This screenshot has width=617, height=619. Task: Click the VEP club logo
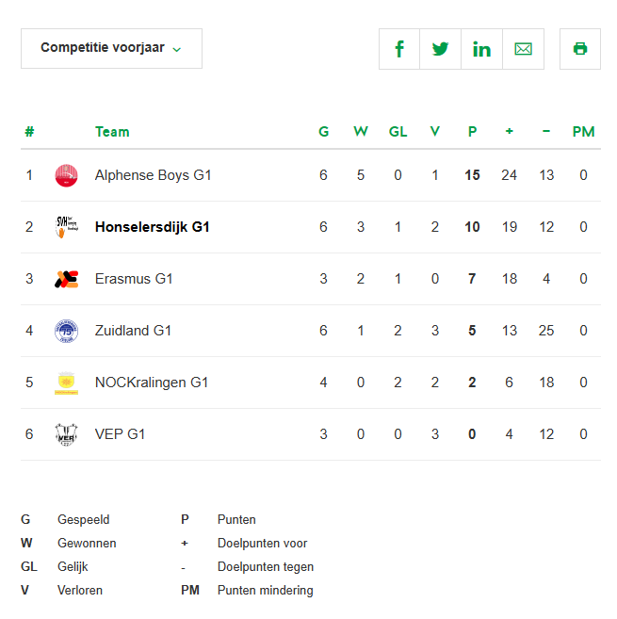pyautogui.click(x=66, y=434)
